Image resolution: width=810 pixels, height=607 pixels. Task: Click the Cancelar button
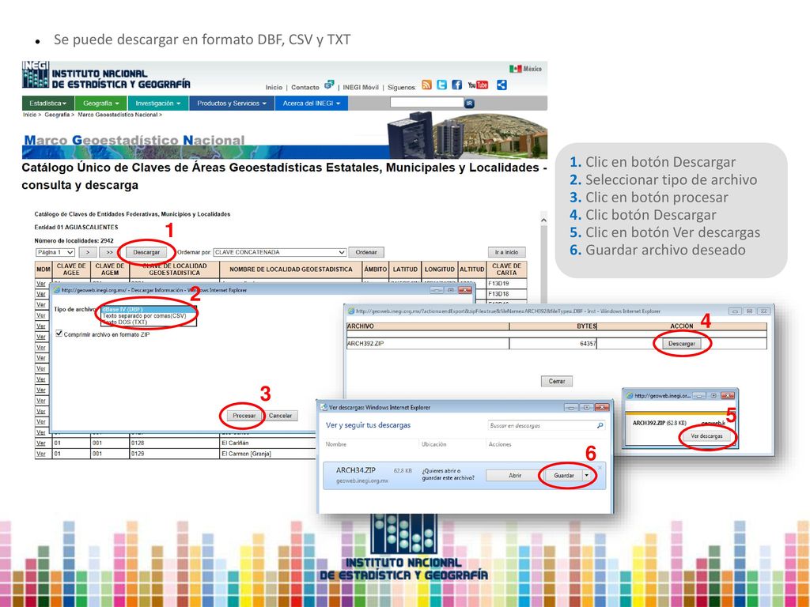click(281, 416)
